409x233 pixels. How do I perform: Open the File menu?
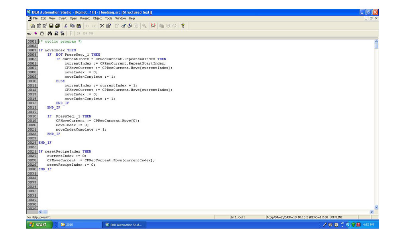pos(35,18)
